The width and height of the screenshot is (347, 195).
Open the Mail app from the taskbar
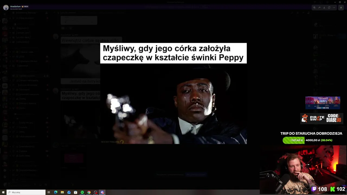pos(69,192)
